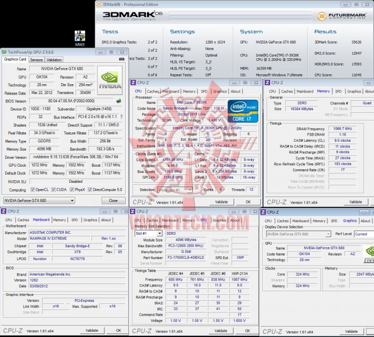The image size is (374, 337).
Task: Click the Driver Version field in GPU-Z
Action: (x=76, y=157)
